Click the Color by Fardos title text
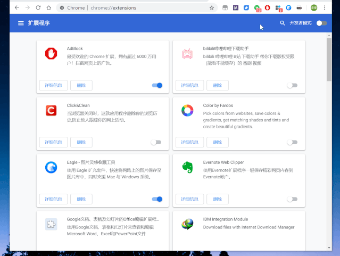 [x=218, y=105]
